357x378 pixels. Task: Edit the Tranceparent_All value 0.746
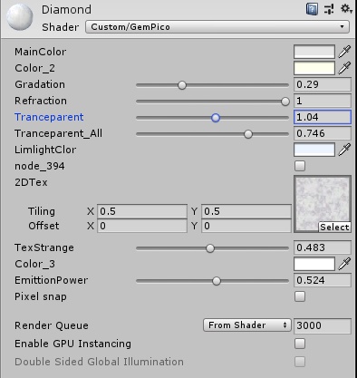(323, 133)
